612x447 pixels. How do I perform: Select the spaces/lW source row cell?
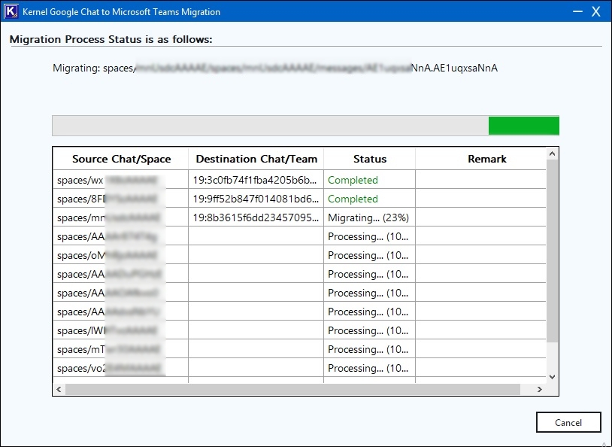click(120, 330)
